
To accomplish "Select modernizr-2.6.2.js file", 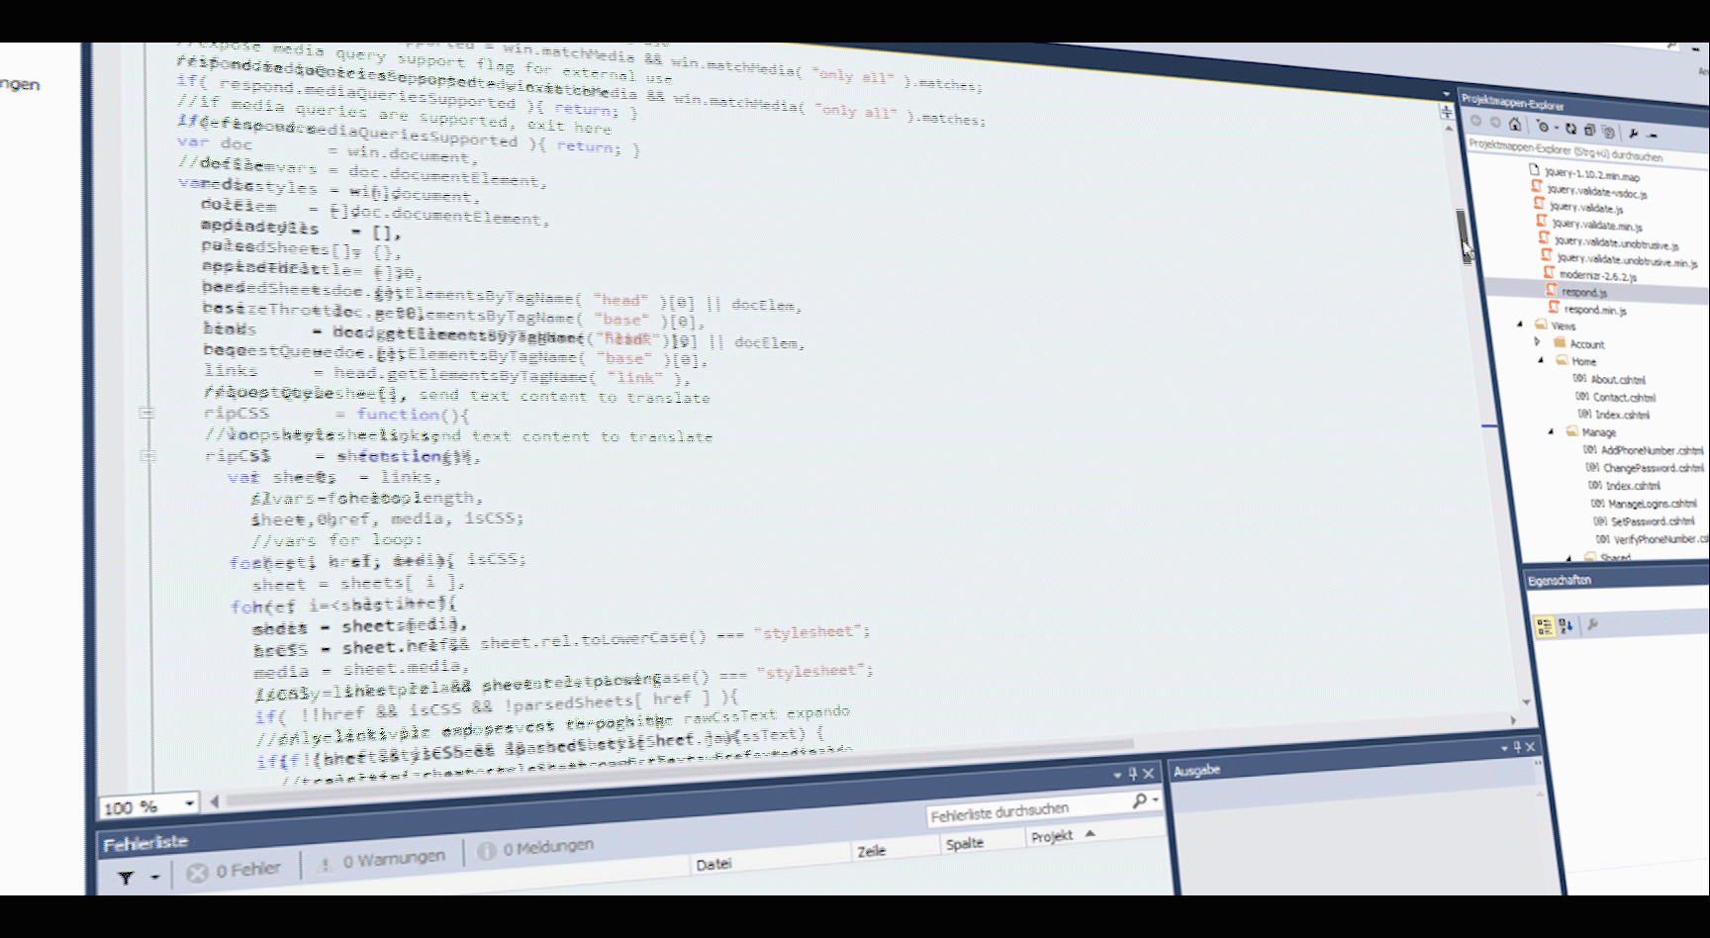I will 1597,276.
